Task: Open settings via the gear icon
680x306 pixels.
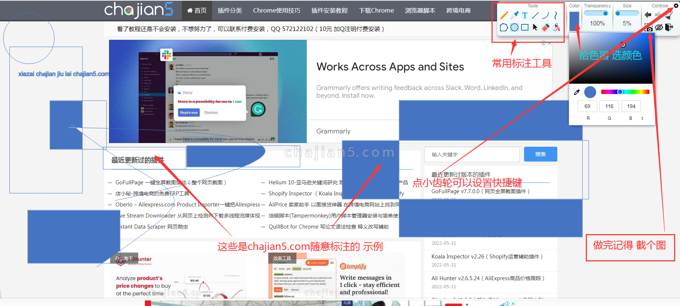Action: [676, 6]
